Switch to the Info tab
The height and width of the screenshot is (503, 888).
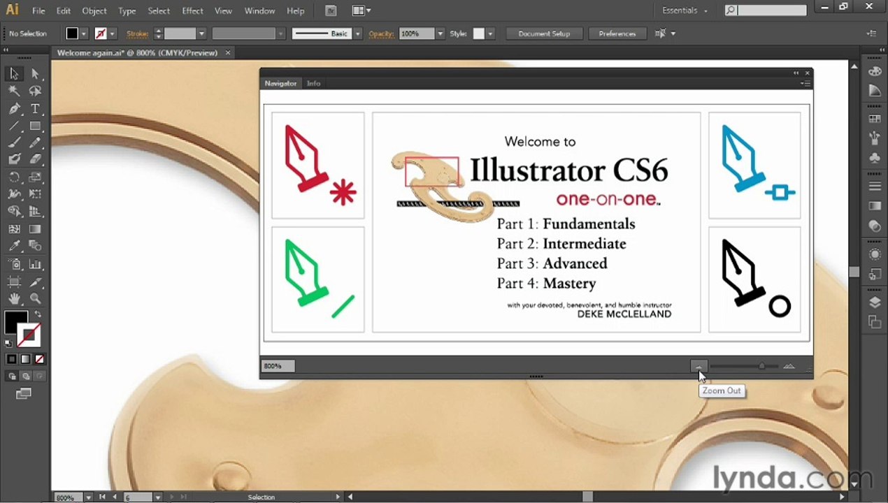pos(313,83)
